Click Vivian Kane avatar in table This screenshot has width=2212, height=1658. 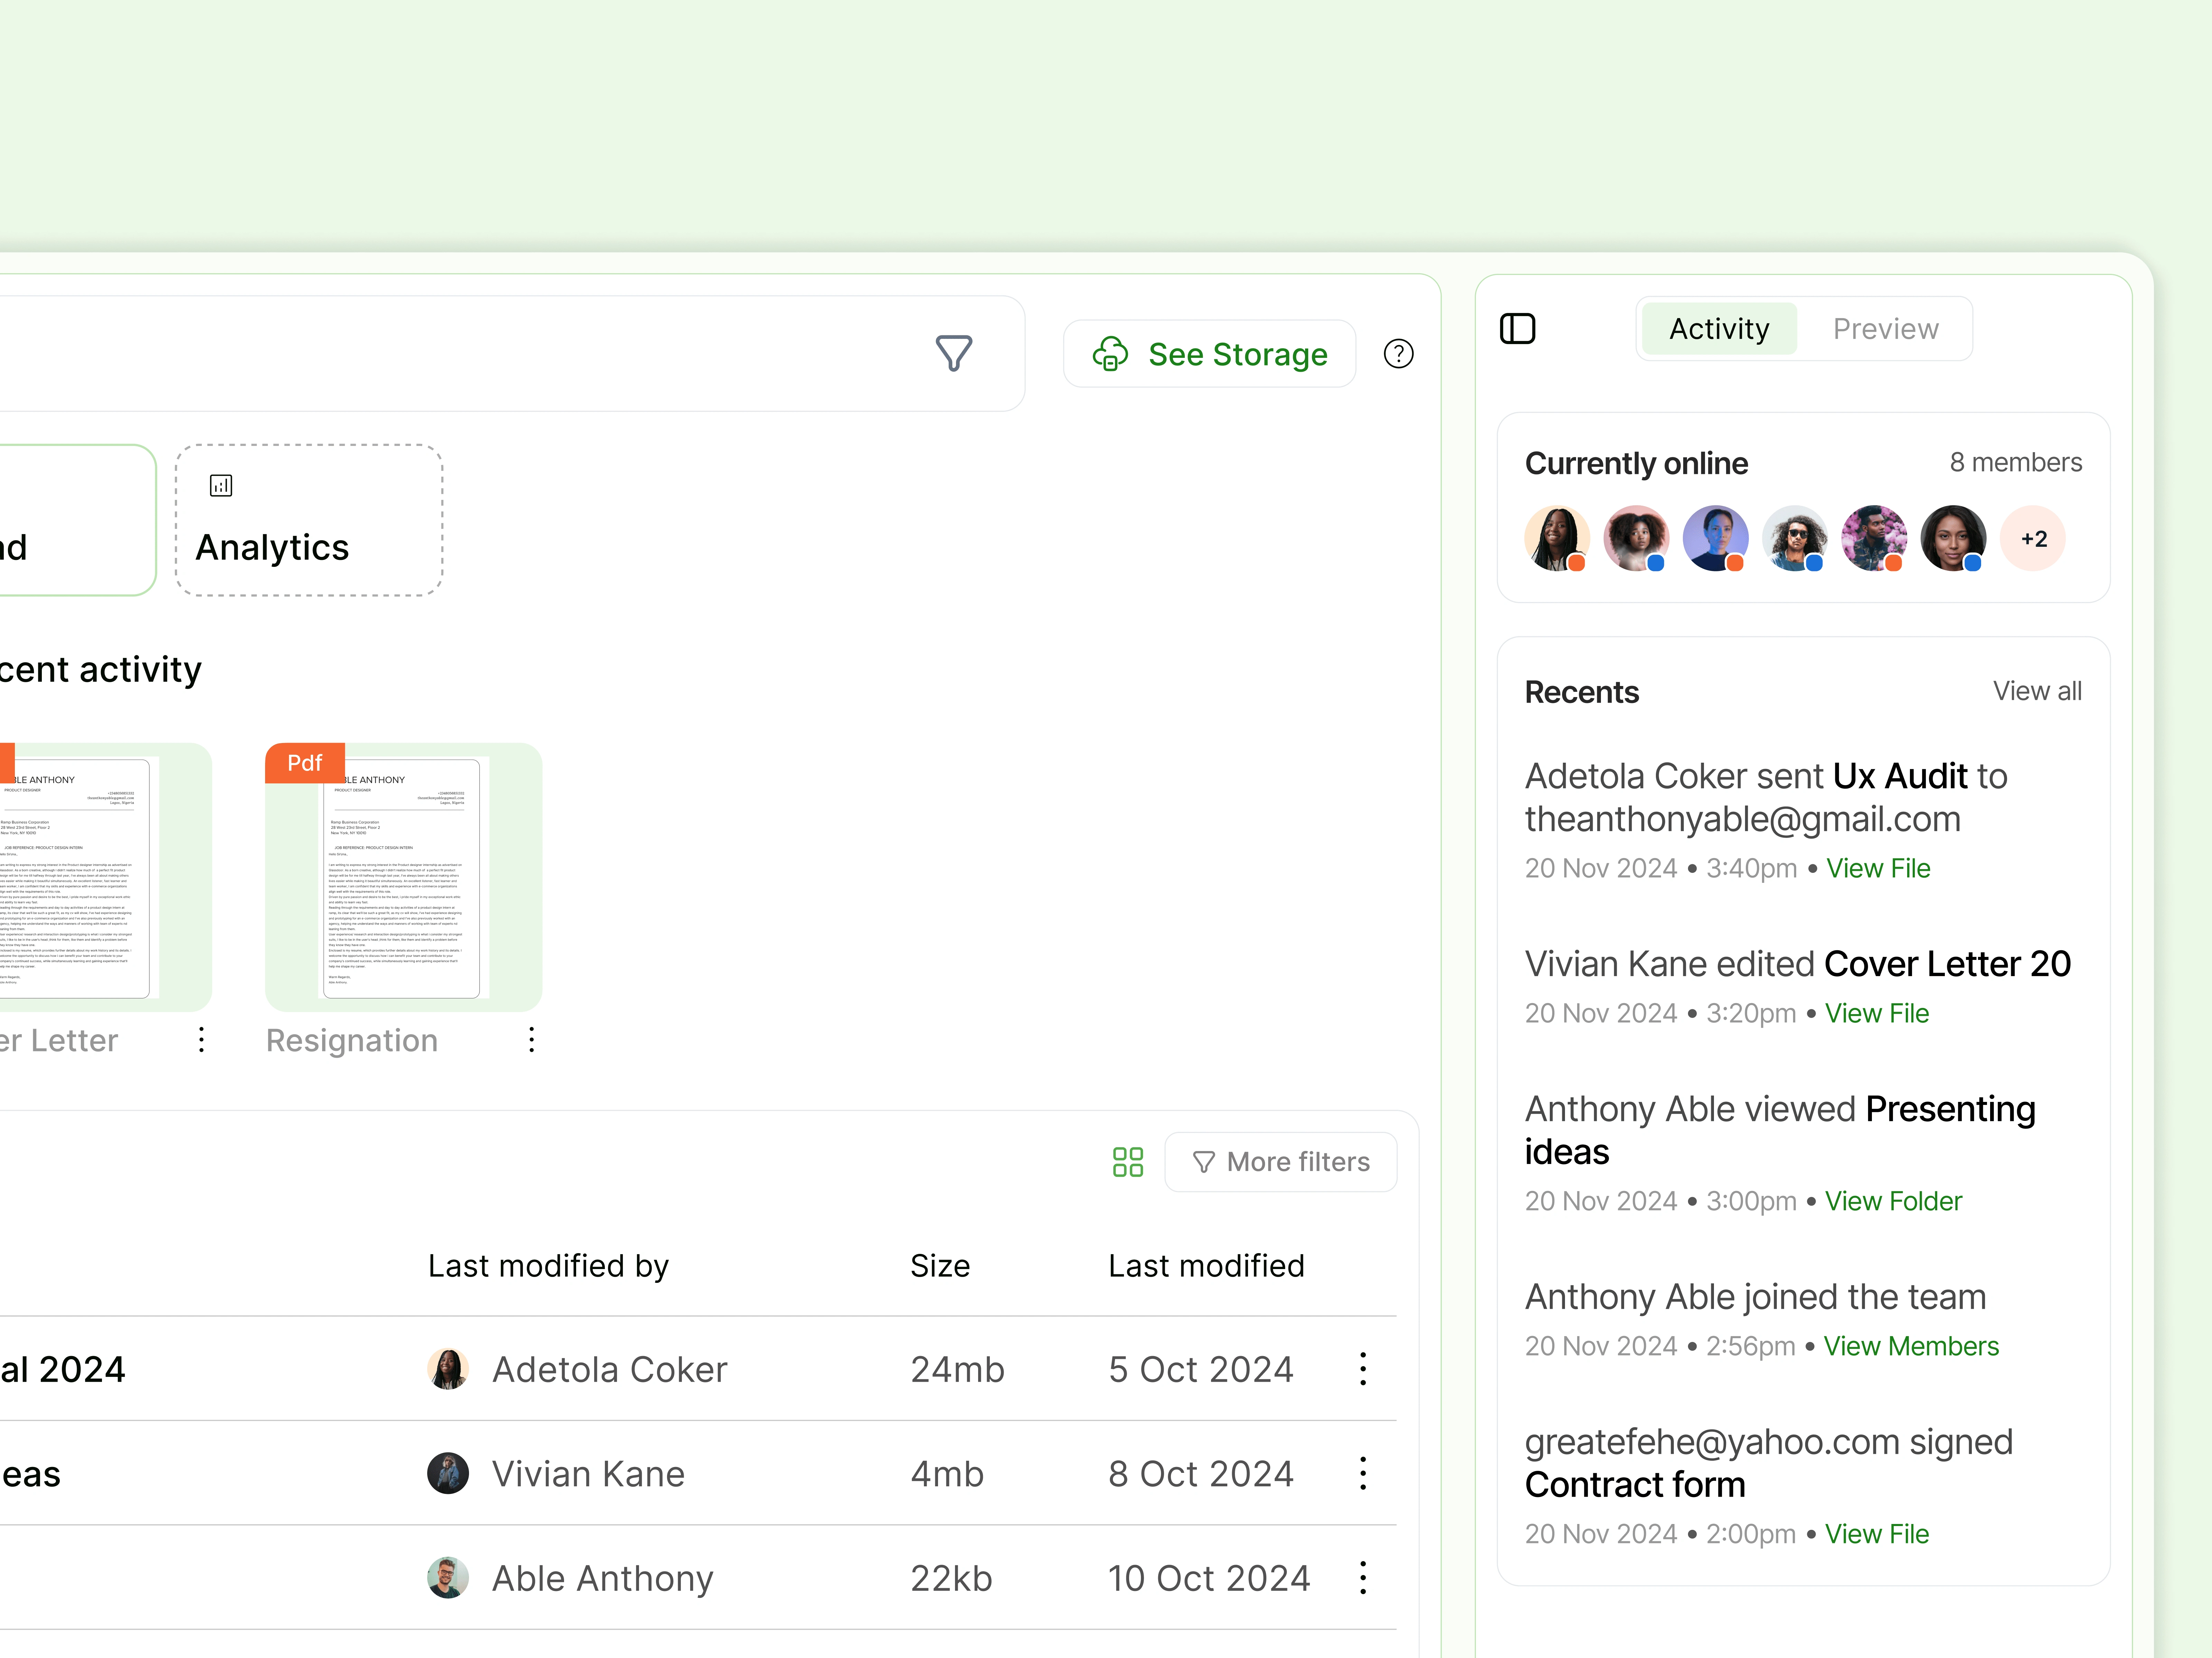448,1473
